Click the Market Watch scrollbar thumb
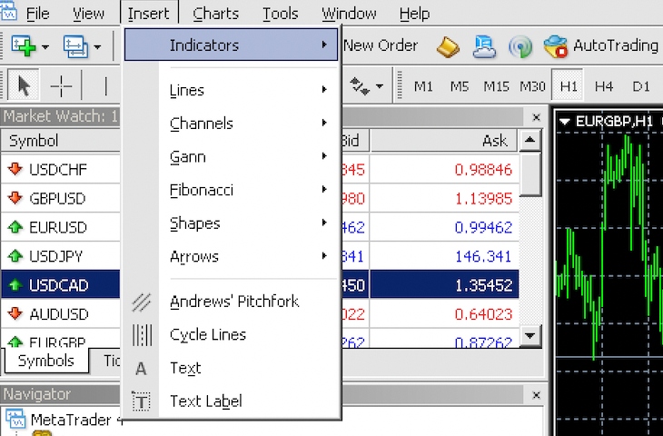Viewport: 663px width, 436px height. tap(530, 174)
